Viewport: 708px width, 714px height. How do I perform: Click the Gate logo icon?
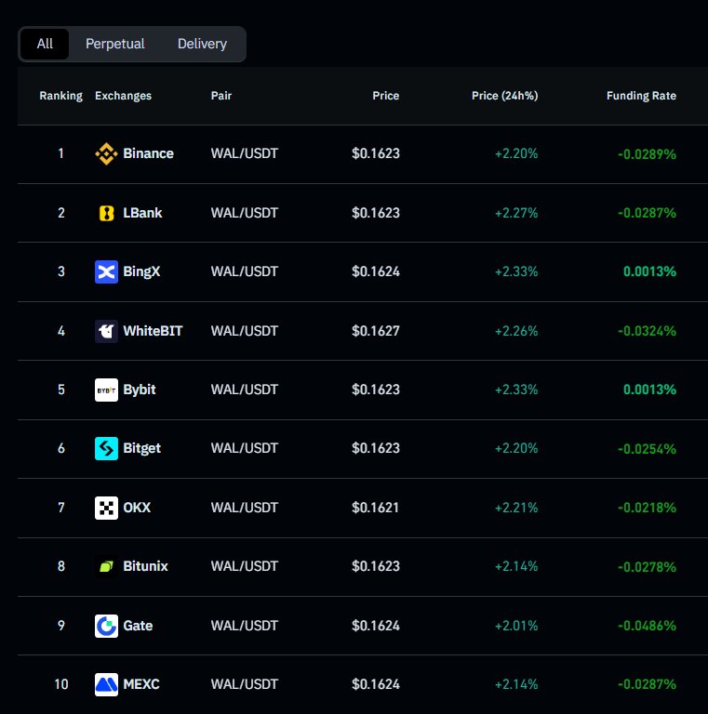[106, 626]
